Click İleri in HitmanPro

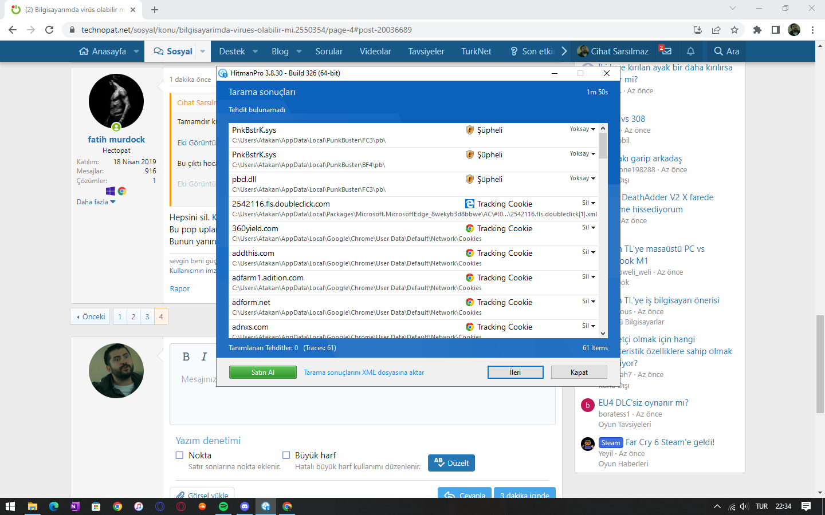coord(516,373)
